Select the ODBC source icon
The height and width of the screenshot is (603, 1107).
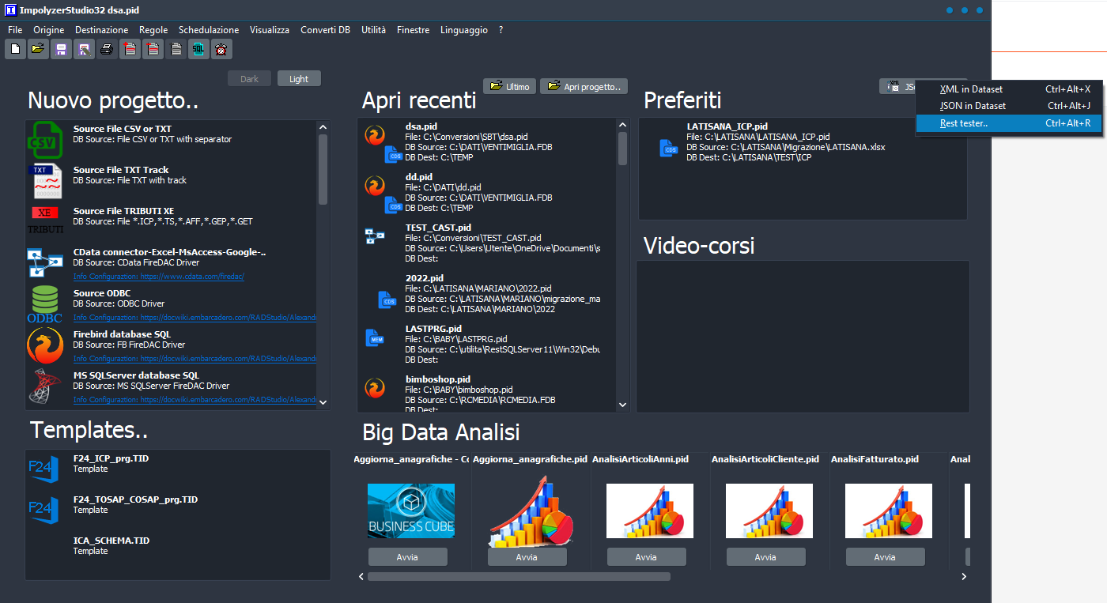click(x=45, y=304)
